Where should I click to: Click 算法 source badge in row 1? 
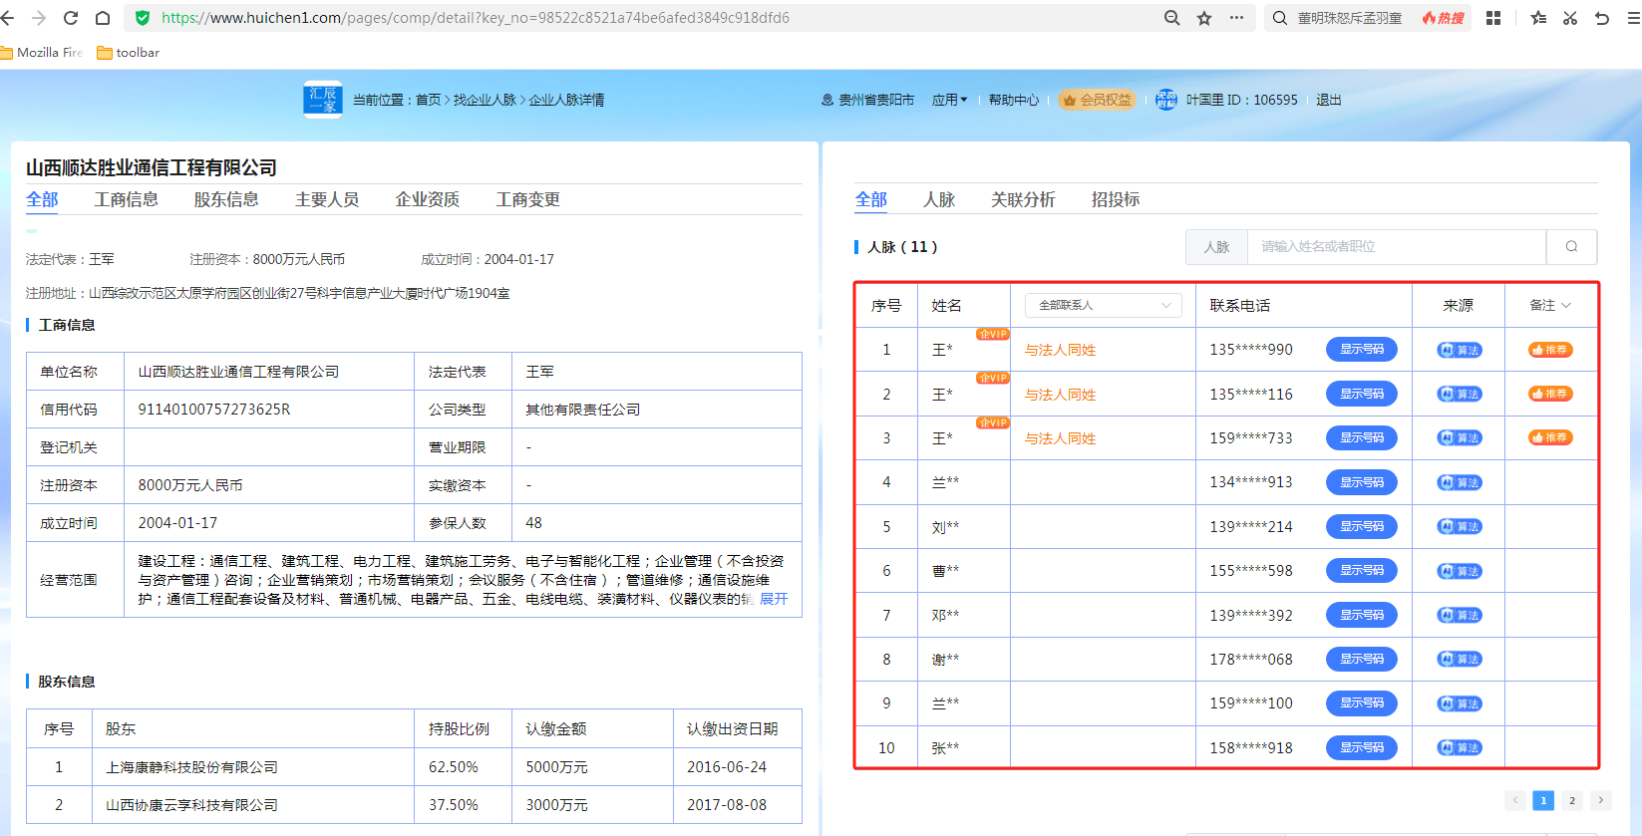1460,350
